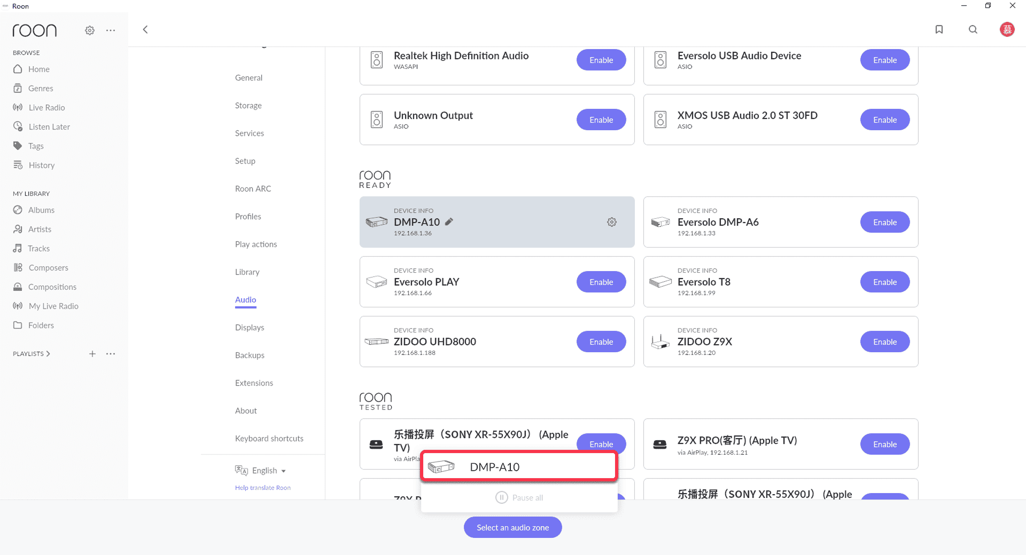The height and width of the screenshot is (555, 1026).
Task: Click pencil icon to rename DMP-A10
Action: 449,222
